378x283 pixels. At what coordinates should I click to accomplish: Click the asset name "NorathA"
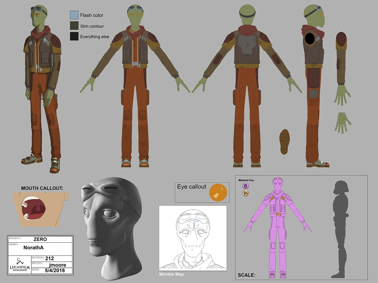pos(33,247)
